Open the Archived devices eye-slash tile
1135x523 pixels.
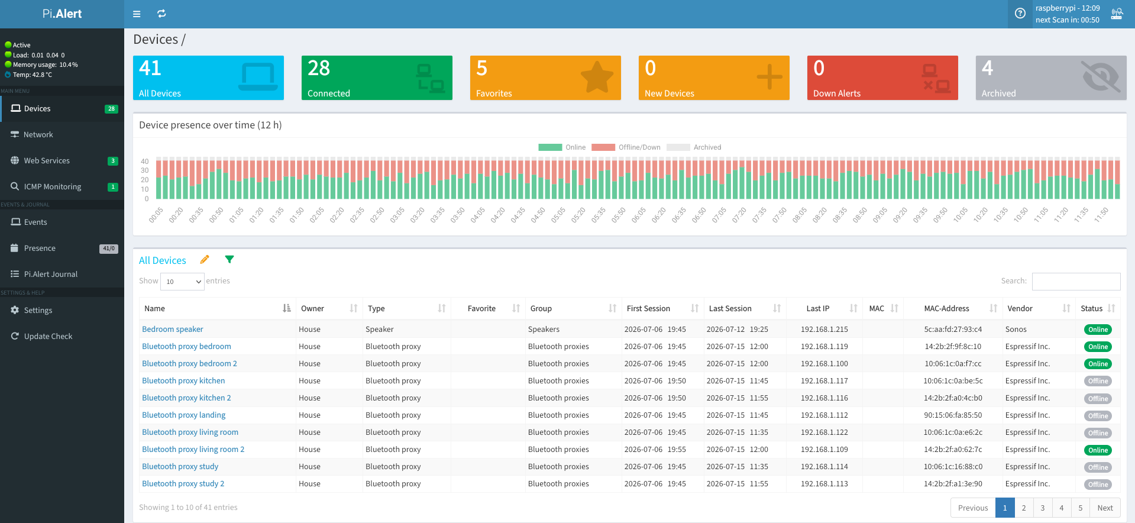[x=1051, y=78]
